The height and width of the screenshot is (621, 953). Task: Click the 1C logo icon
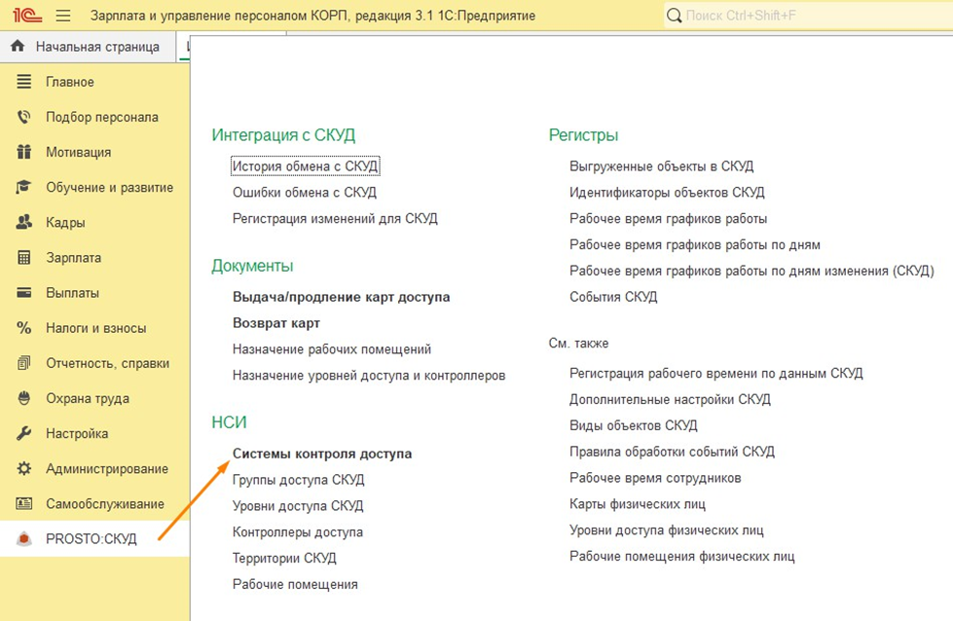coord(26,16)
